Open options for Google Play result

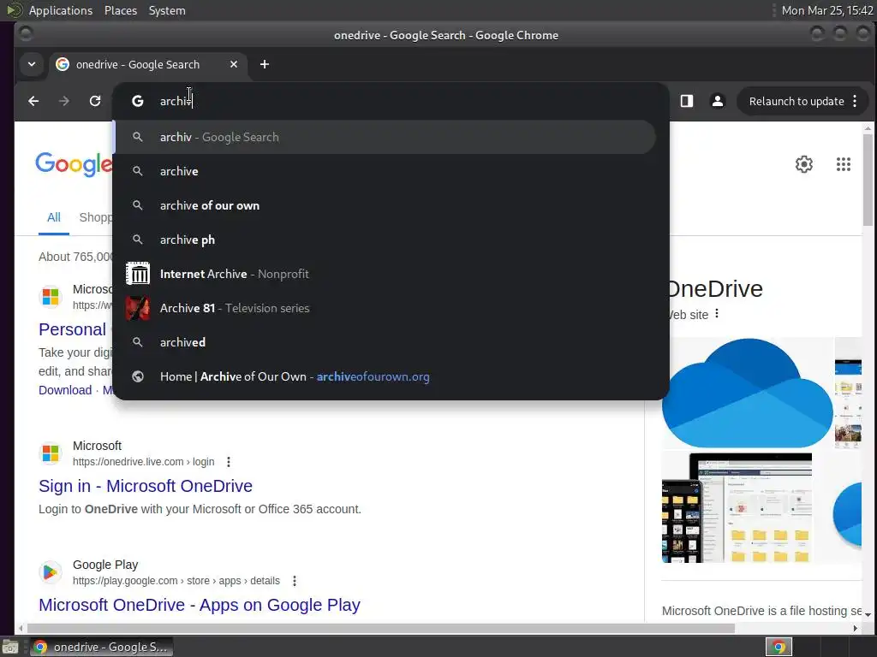point(295,581)
